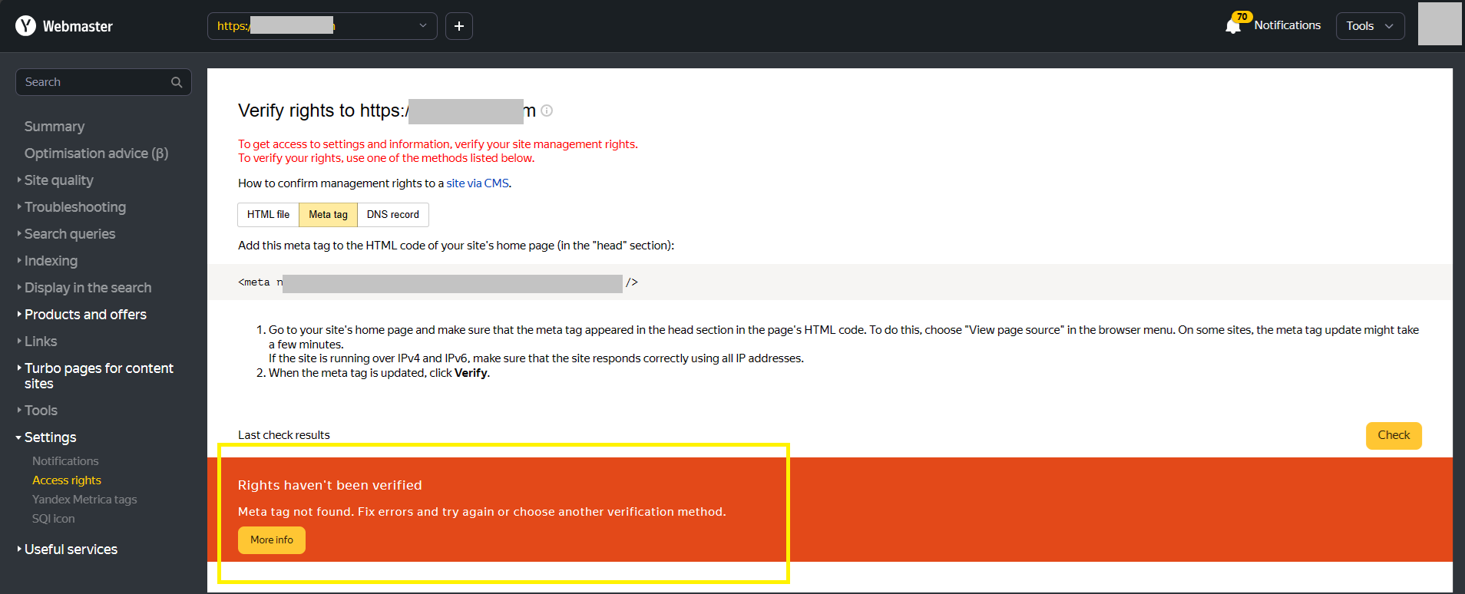
Task: Click info icon next to page title
Action: [x=547, y=111]
